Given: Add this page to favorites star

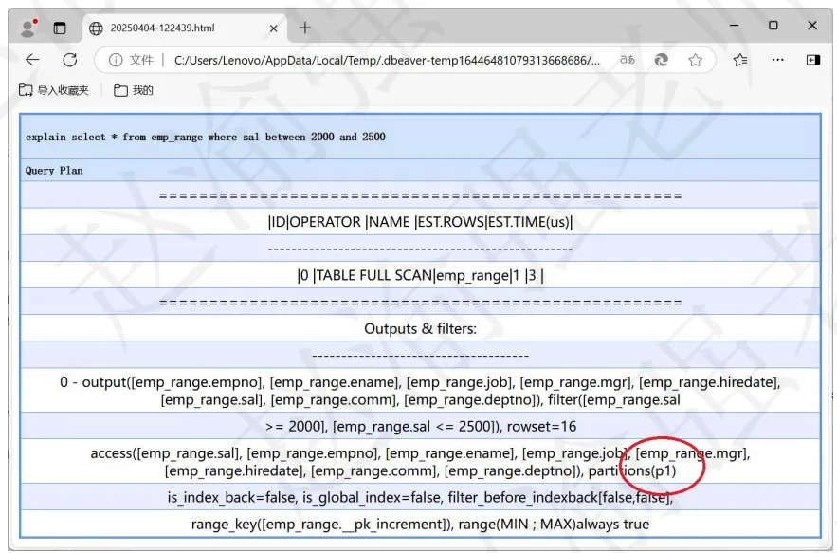Looking at the screenshot, I should pos(695,60).
